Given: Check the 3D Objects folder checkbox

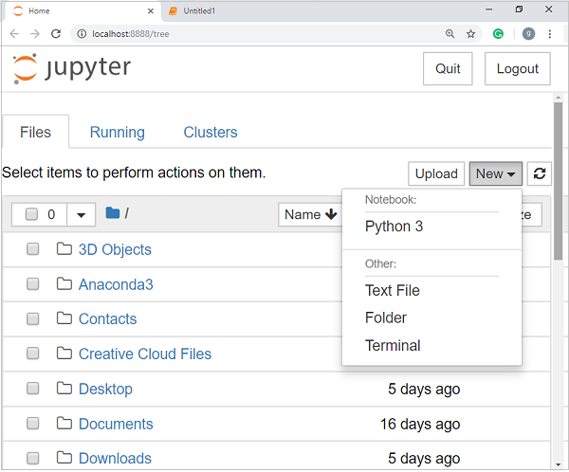Looking at the screenshot, I should 32,249.
